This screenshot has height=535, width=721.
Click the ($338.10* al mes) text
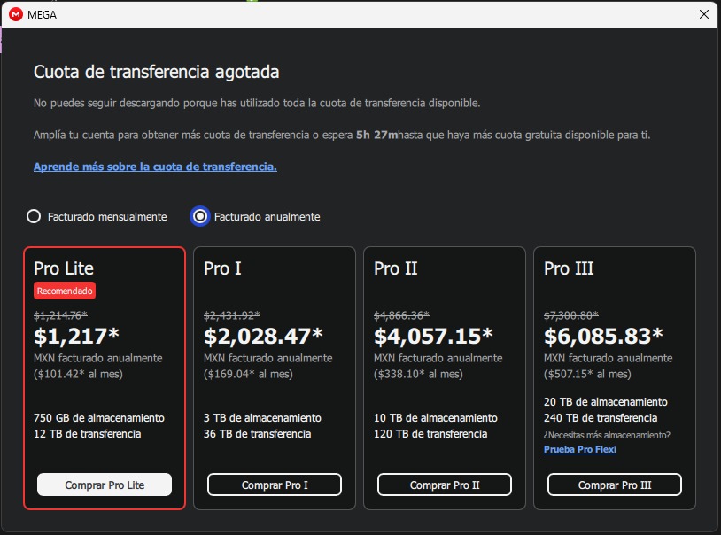418,374
